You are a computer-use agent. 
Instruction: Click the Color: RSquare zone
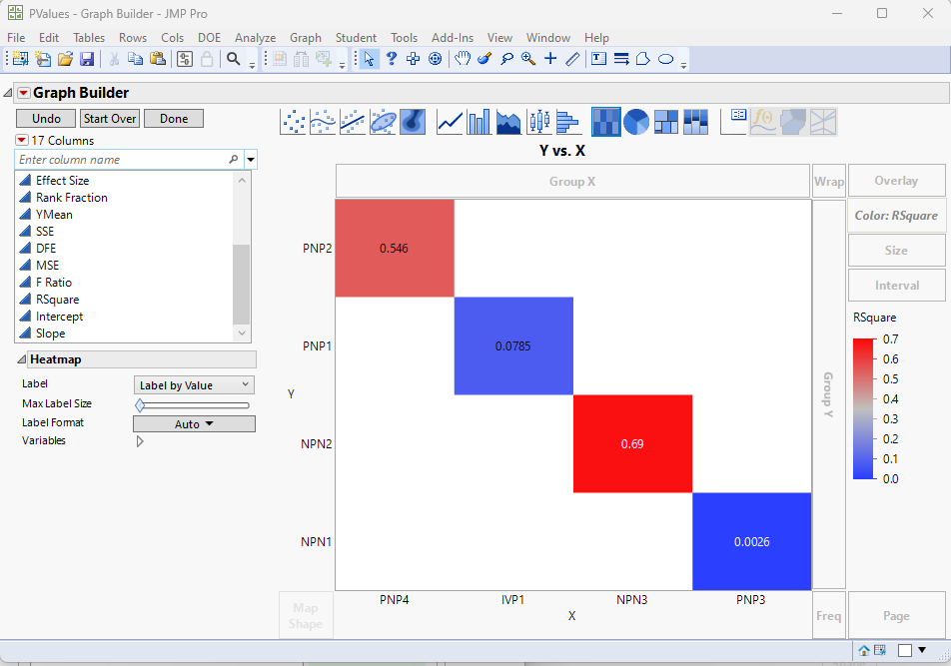896,215
